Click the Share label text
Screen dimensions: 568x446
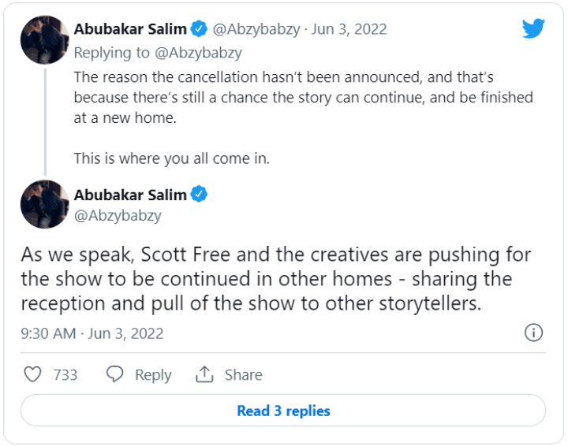(x=243, y=375)
